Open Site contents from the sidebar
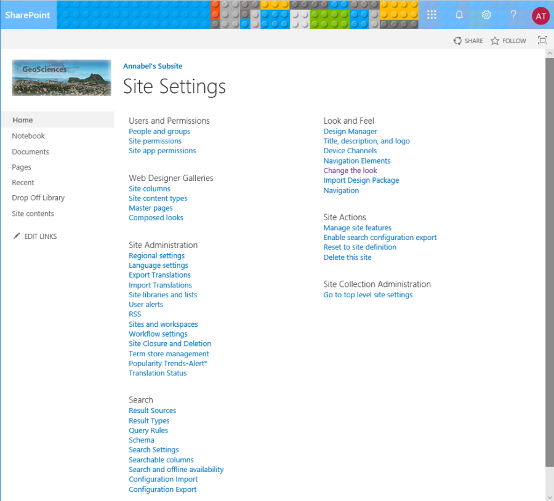 tap(32, 213)
